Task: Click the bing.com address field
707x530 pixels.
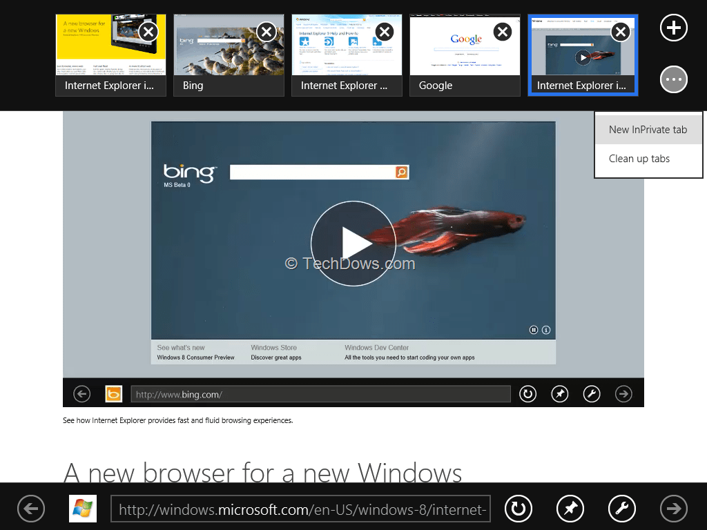Action: 320,394
